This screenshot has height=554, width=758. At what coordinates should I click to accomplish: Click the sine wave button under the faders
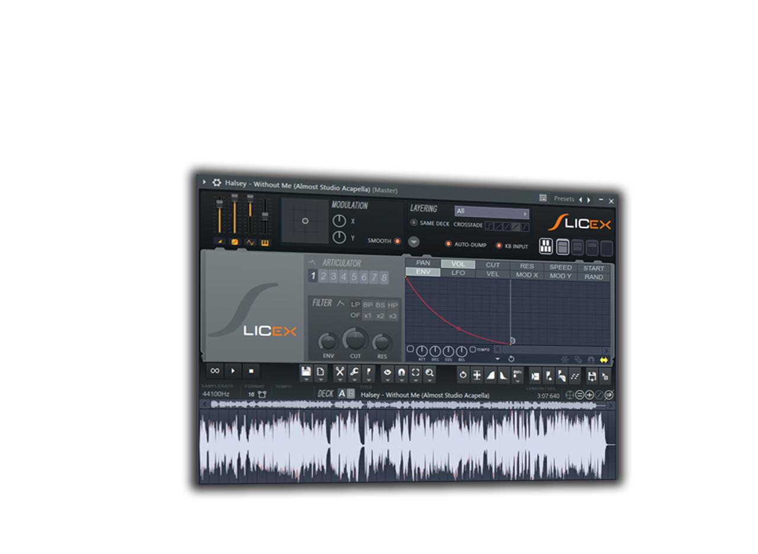pyautogui.click(x=250, y=242)
